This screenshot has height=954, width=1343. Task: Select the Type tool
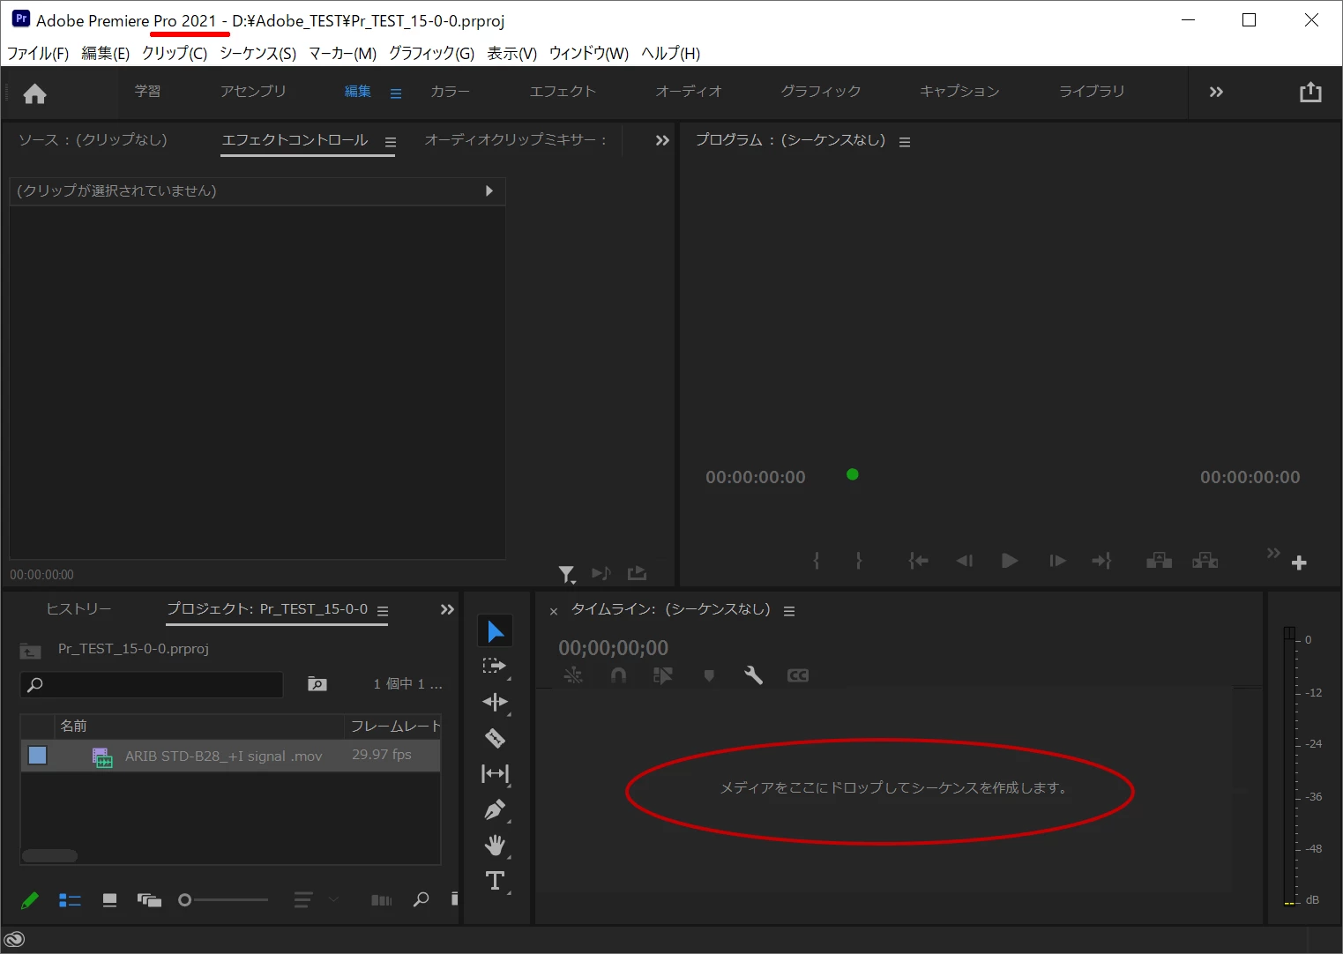point(495,881)
